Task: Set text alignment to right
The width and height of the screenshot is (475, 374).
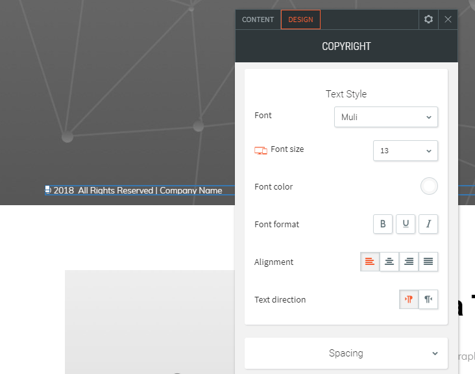Action: [409, 262]
